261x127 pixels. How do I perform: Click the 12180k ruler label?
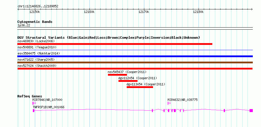199,12
